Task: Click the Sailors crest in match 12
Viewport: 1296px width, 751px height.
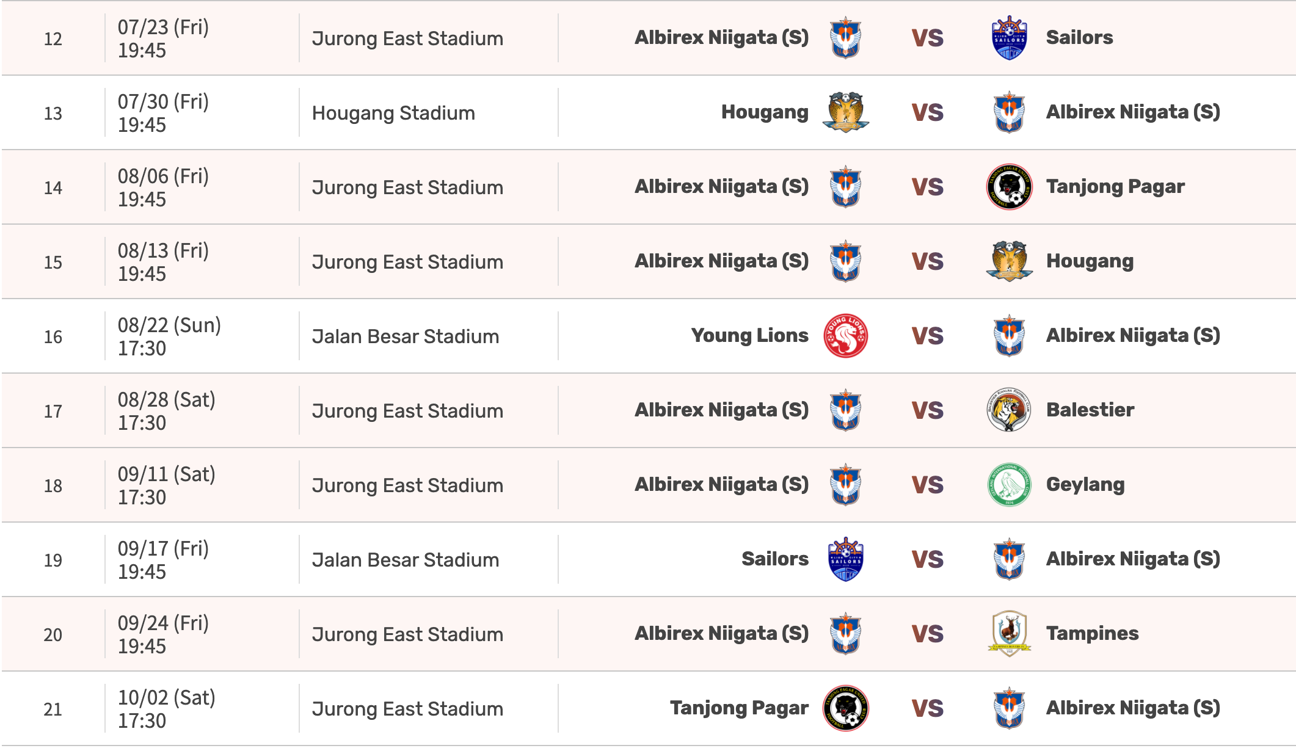Action: (x=1009, y=38)
